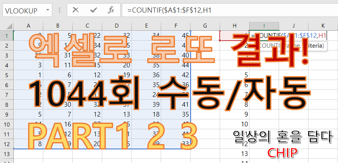Click cell H13 containing 13
Screen dimensions: 338x163
pos(235,154)
